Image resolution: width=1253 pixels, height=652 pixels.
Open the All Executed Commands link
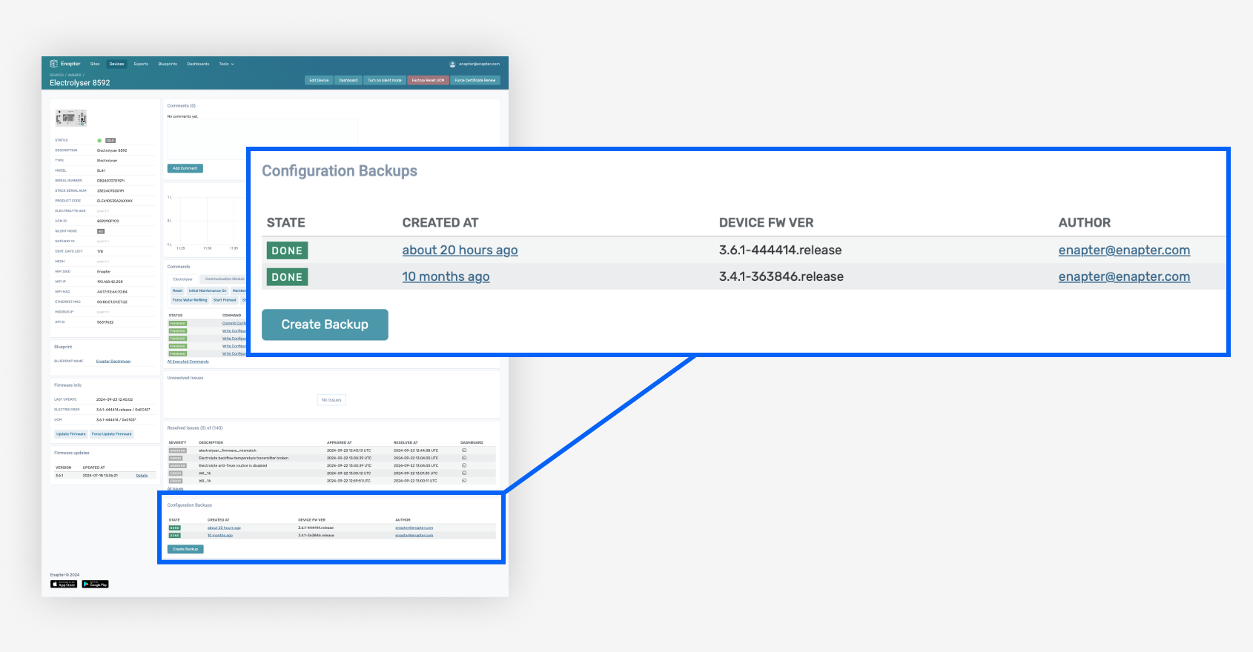tap(188, 362)
